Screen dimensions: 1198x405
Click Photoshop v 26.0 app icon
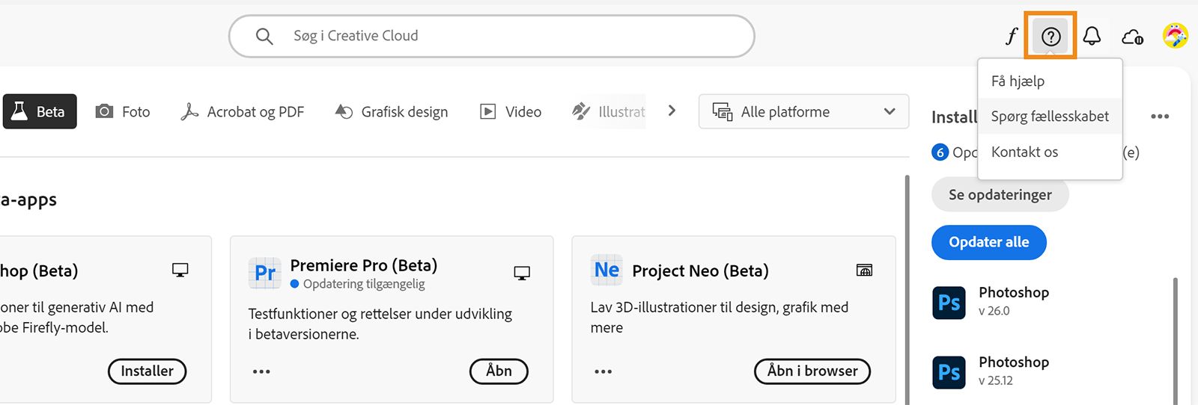(949, 303)
